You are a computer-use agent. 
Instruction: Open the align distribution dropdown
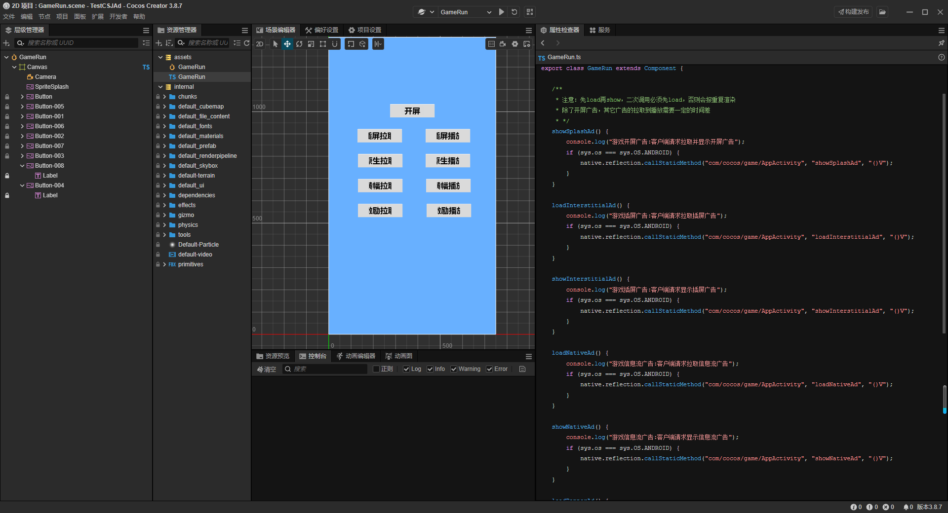378,44
